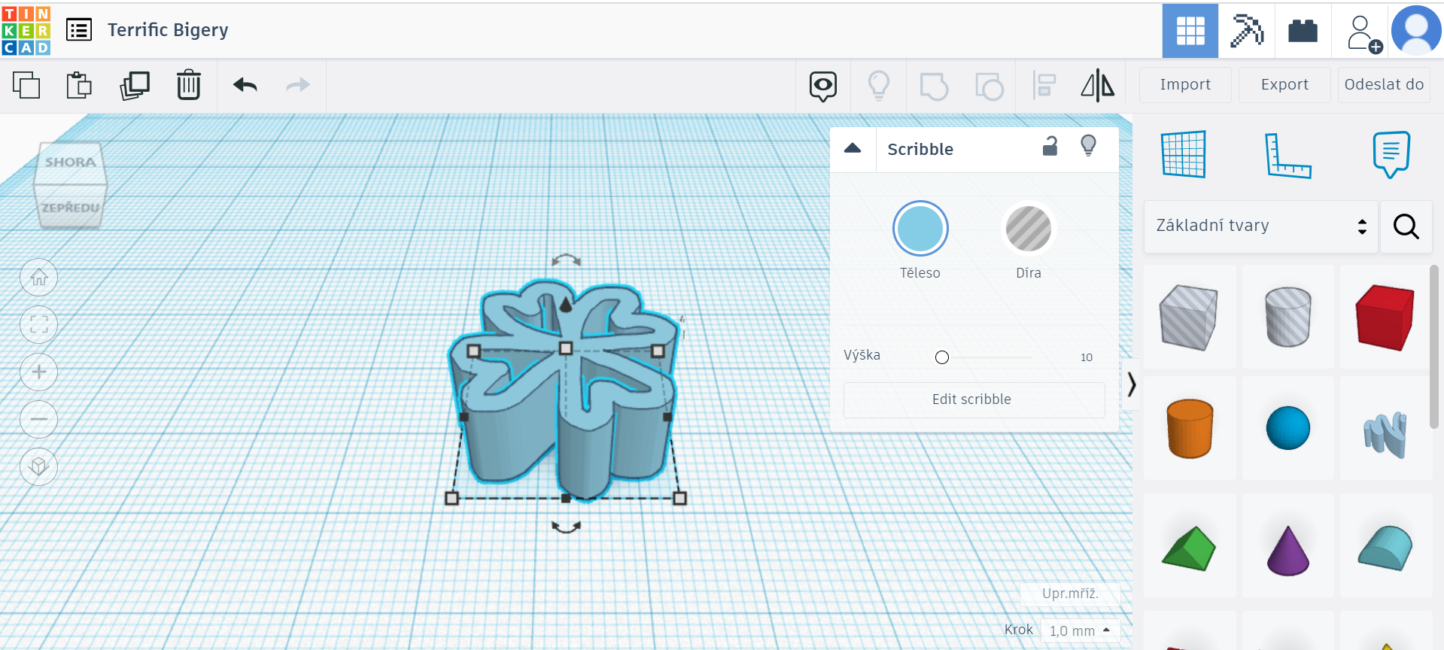
Task: Open the Základní tvary shape category dropdown
Action: [1260, 226]
